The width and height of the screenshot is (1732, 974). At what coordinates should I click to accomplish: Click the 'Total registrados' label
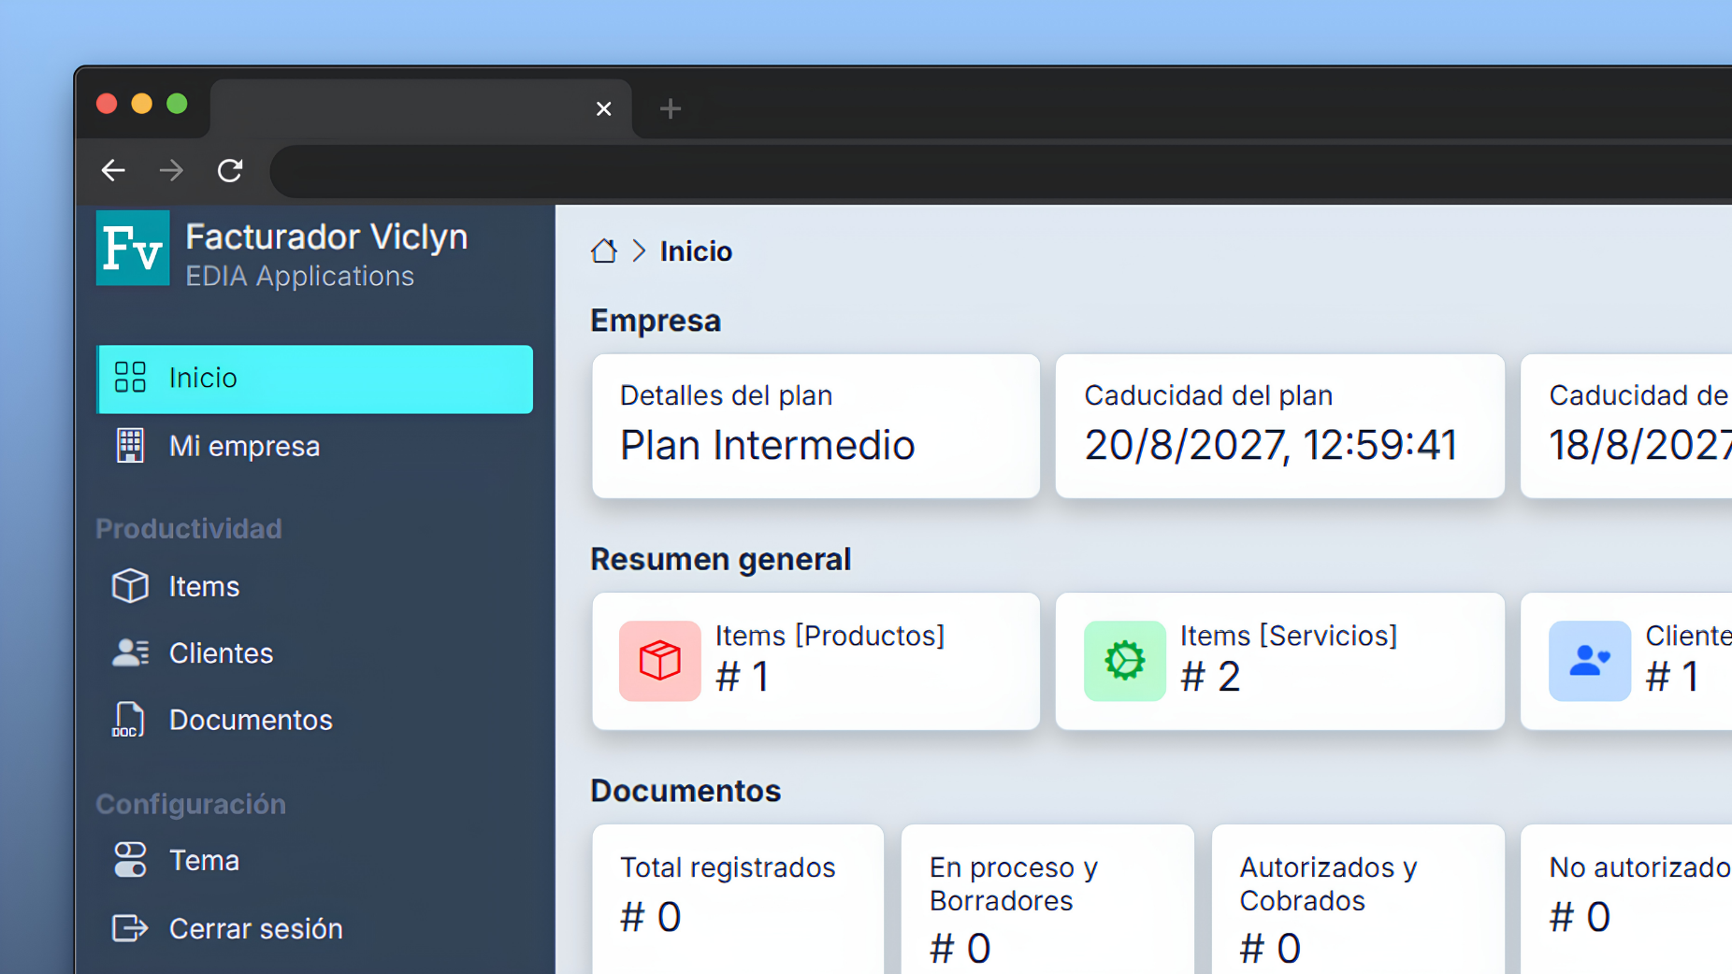728,867
